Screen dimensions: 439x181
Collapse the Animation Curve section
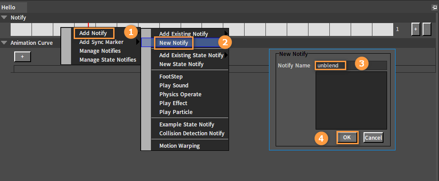[x=4, y=43]
